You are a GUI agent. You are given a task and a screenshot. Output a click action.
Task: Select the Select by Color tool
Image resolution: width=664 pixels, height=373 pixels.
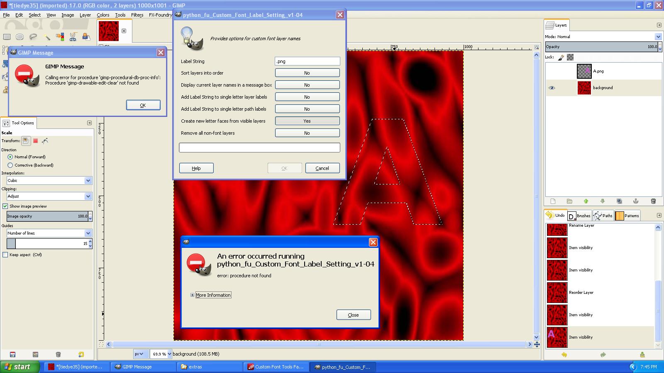(x=60, y=37)
